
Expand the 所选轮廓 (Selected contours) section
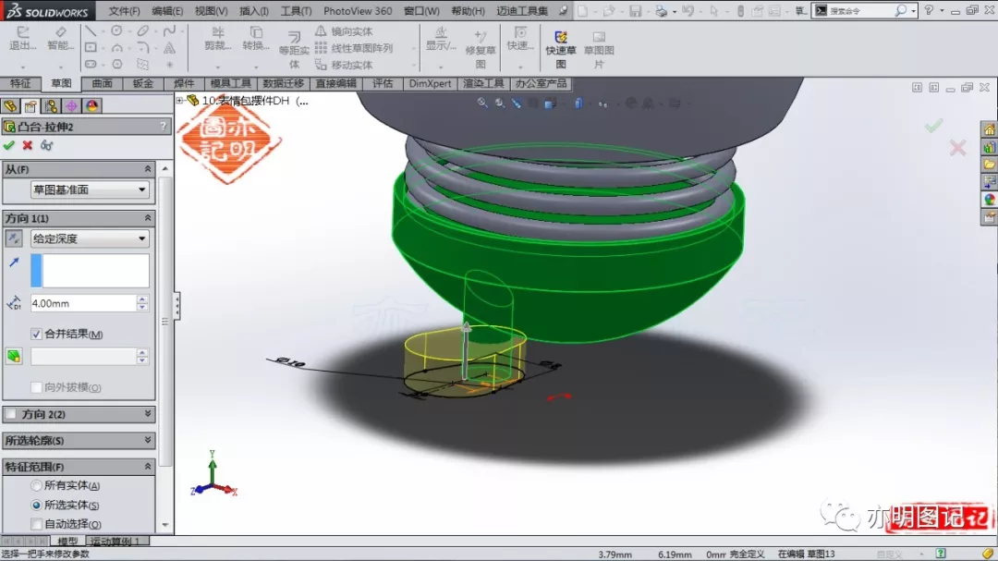coord(148,441)
